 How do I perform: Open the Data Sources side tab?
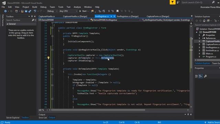click(x=3, y=20)
